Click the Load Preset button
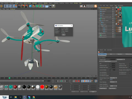 103,89
